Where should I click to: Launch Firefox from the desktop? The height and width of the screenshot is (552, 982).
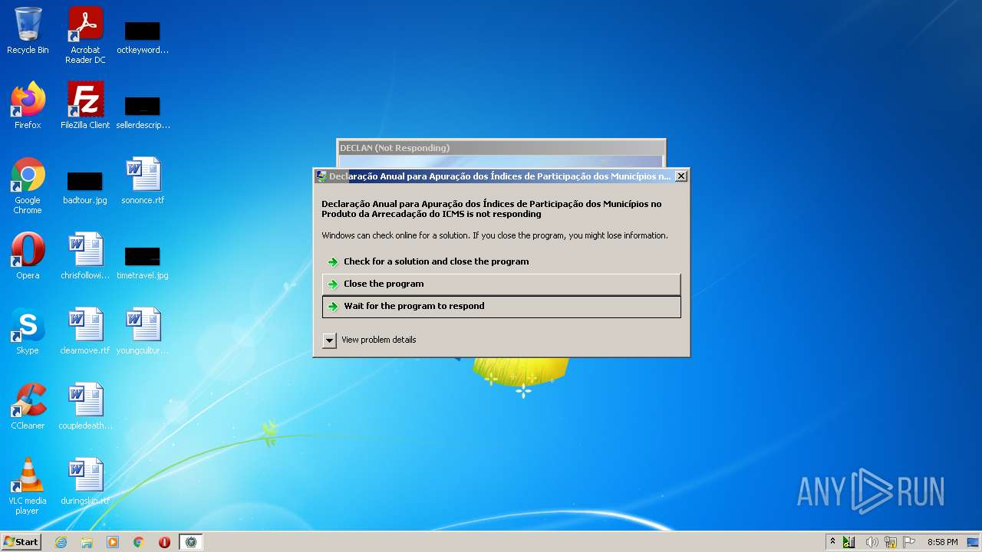pos(28,105)
